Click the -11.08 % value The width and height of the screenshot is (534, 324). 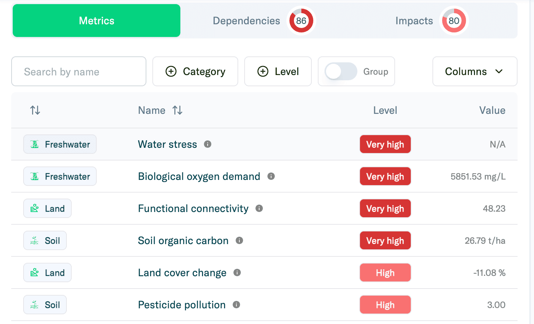click(x=489, y=272)
